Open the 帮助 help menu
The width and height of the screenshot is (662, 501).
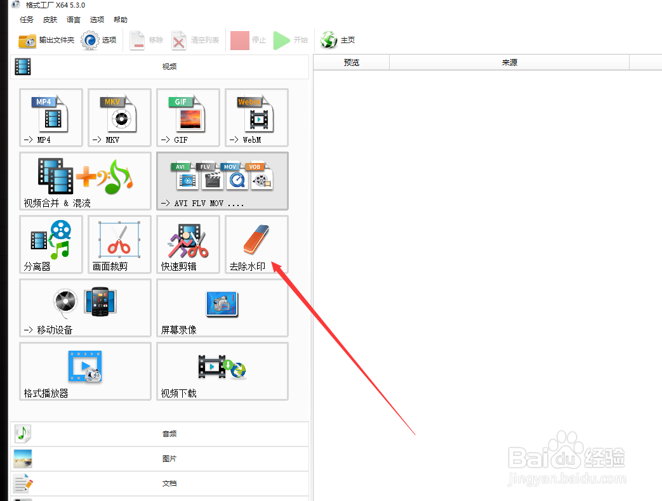pos(121,20)
